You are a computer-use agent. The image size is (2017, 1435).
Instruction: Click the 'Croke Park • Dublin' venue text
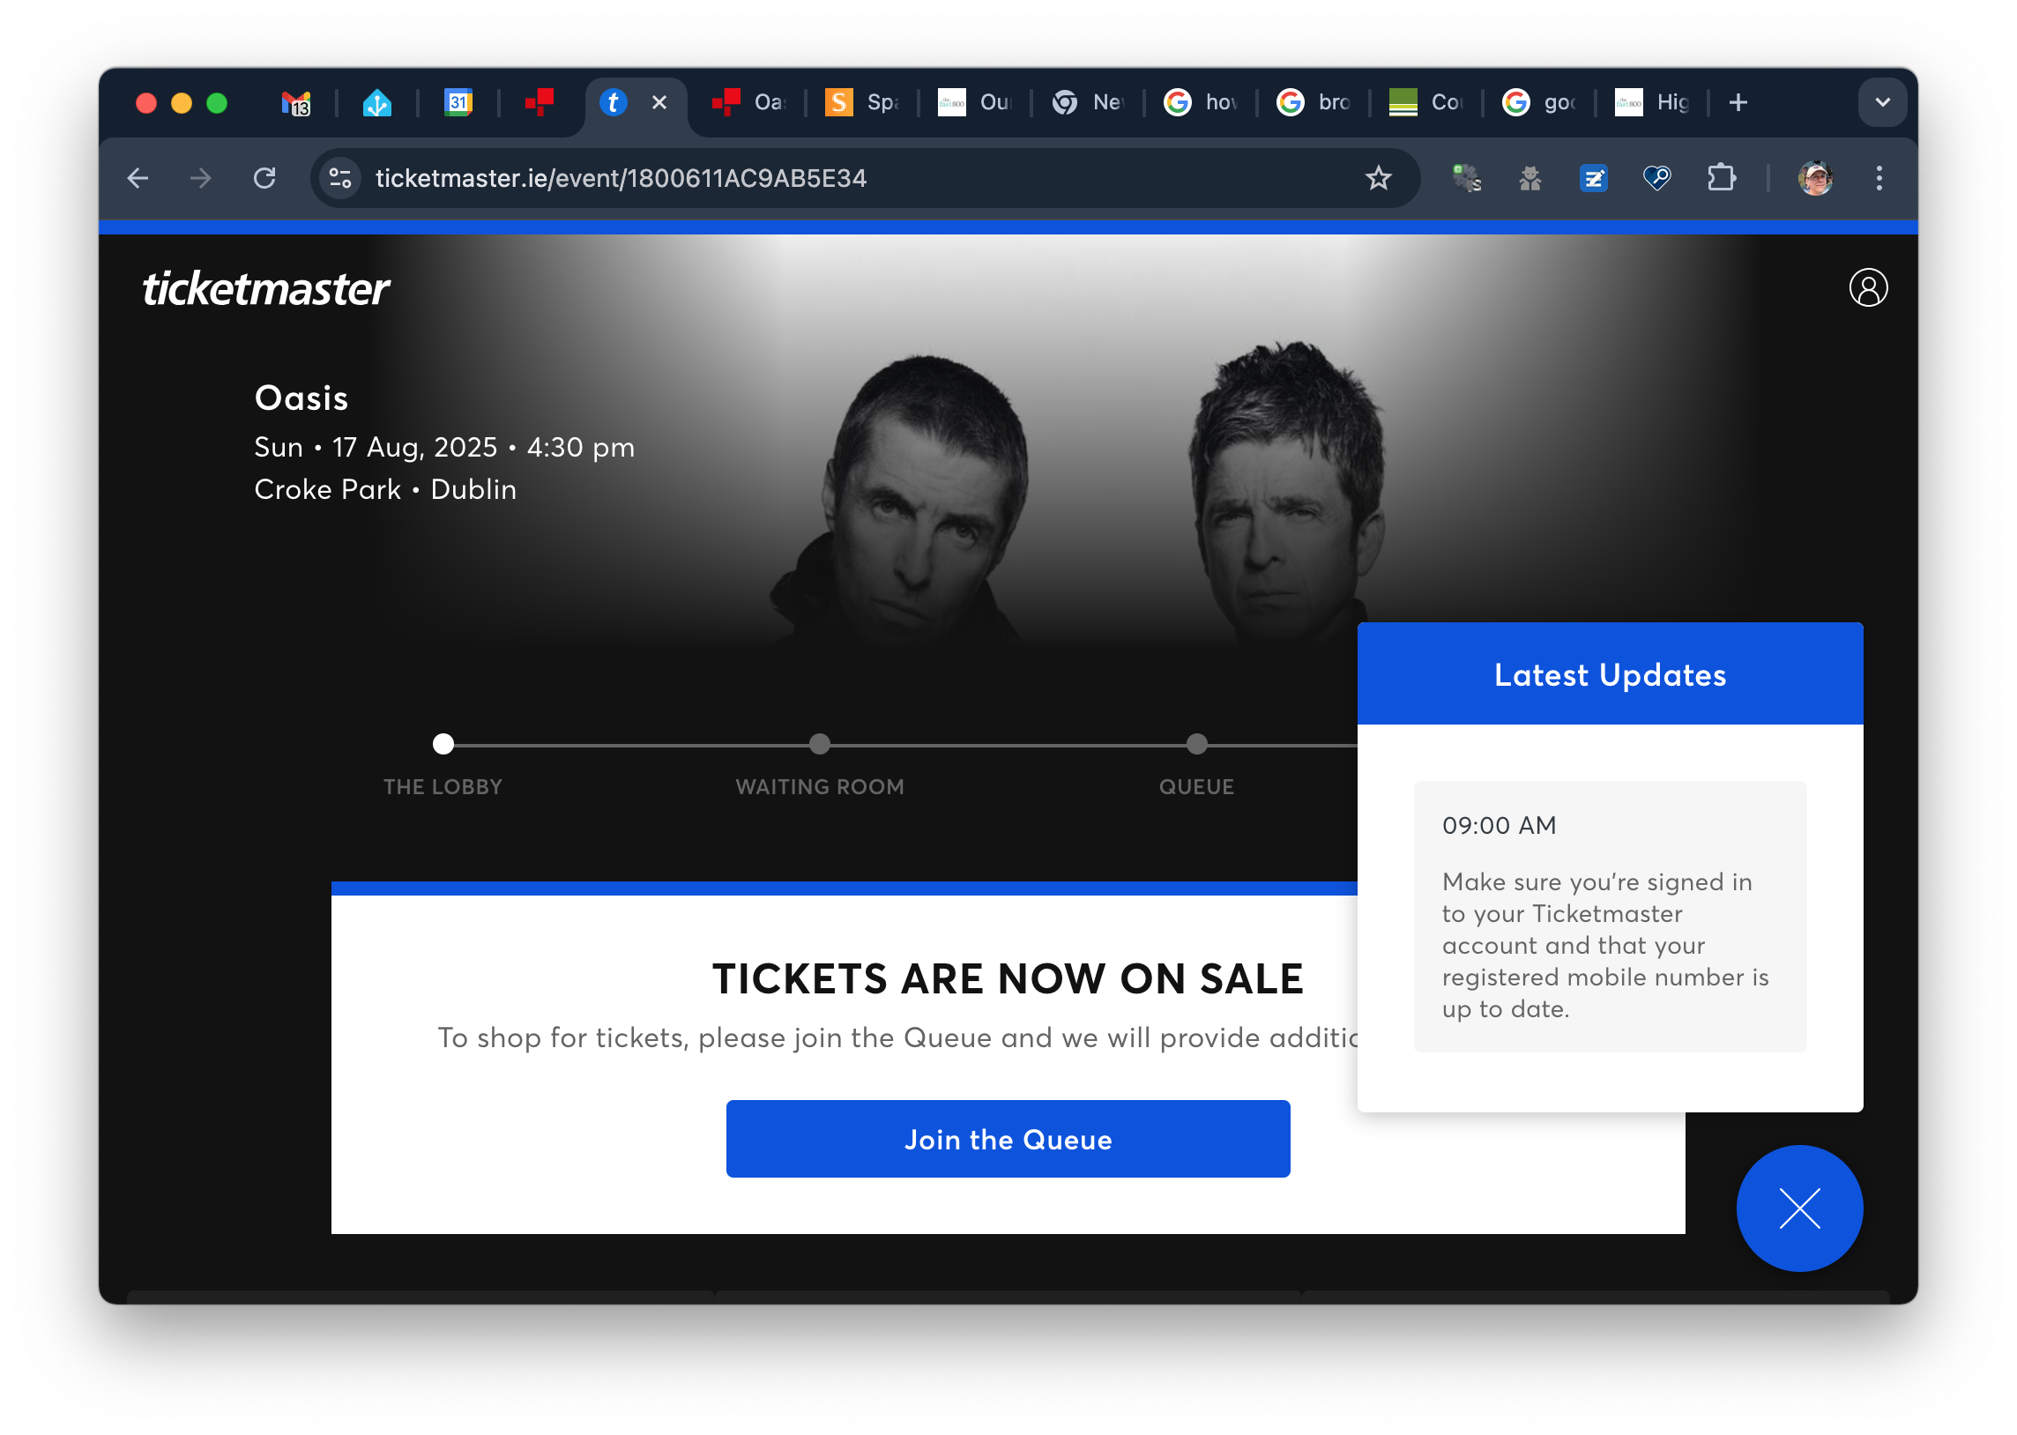tap(385, 489)
